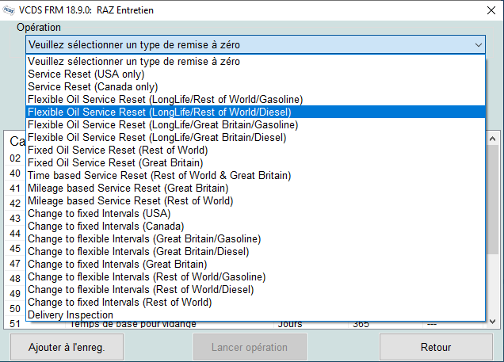Select Change to flexible Intervals (Rest of World/Diesel)
The height and width of the screenshot is (362, 504).
(139, 289)
